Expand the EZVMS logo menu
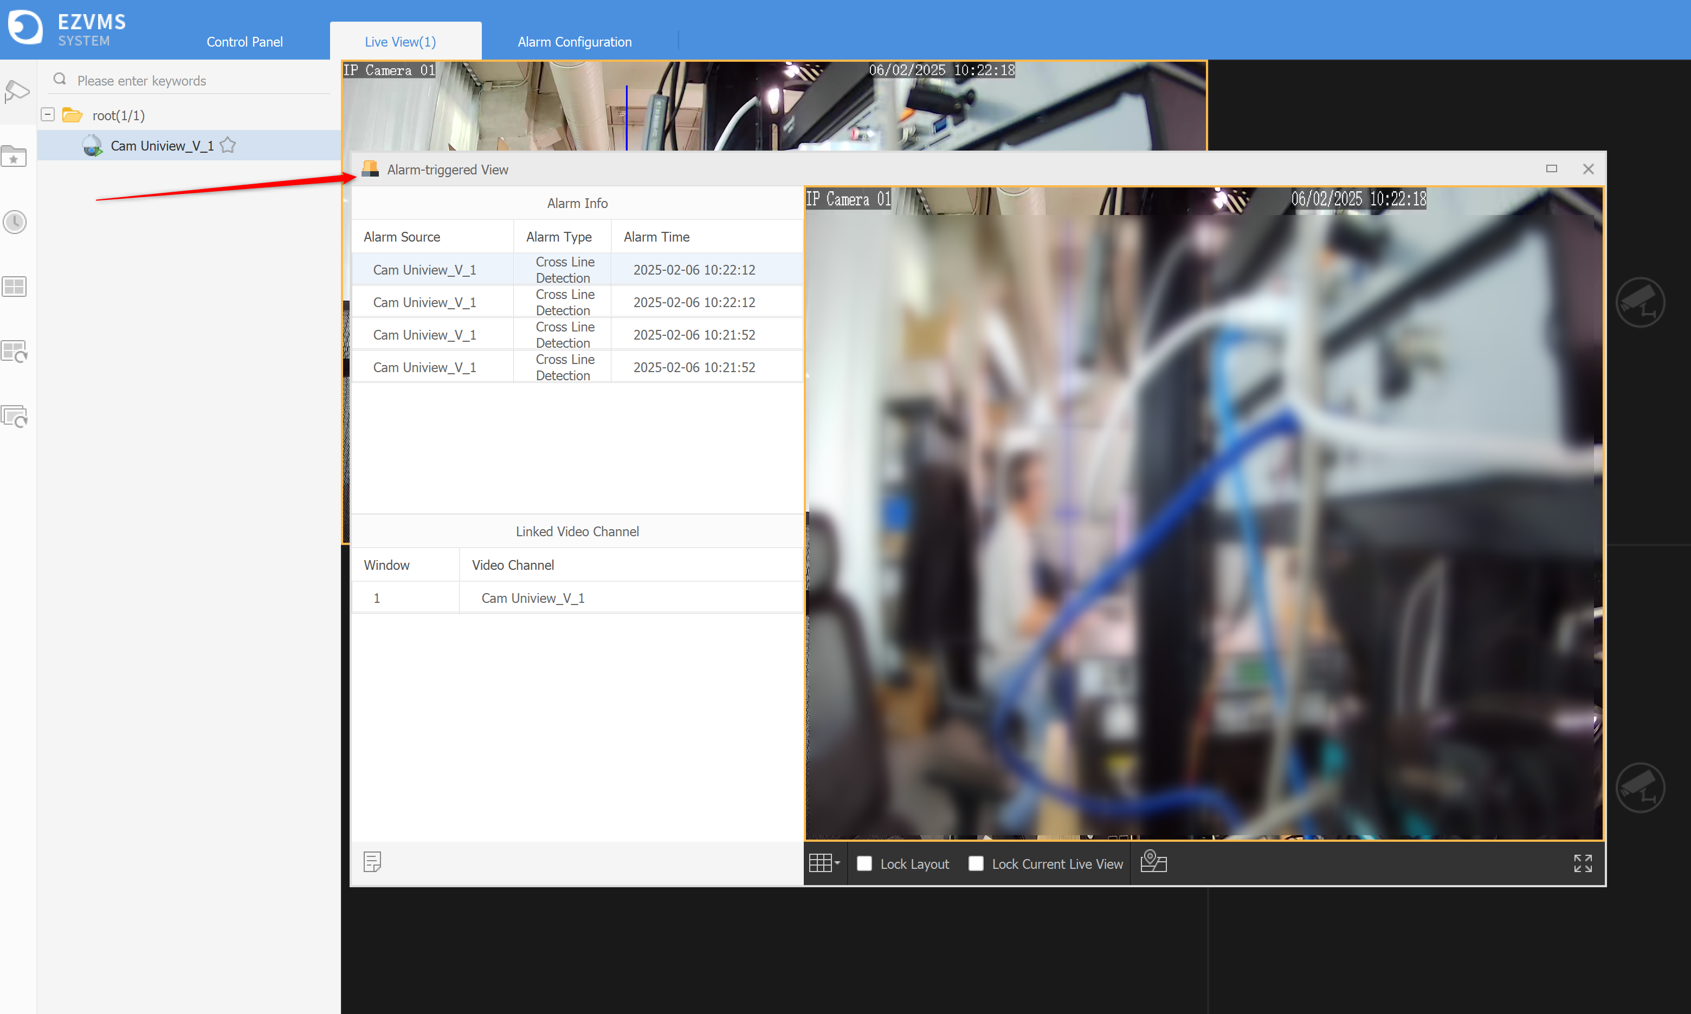The height and width of the screenshot is (1014, 1691). pyautogui.click(x=25, y=27)
